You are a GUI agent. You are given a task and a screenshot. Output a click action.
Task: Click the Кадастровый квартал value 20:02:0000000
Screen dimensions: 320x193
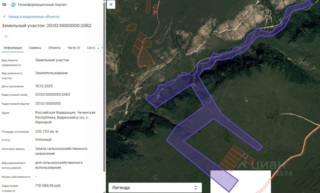(x=48, y=104)
